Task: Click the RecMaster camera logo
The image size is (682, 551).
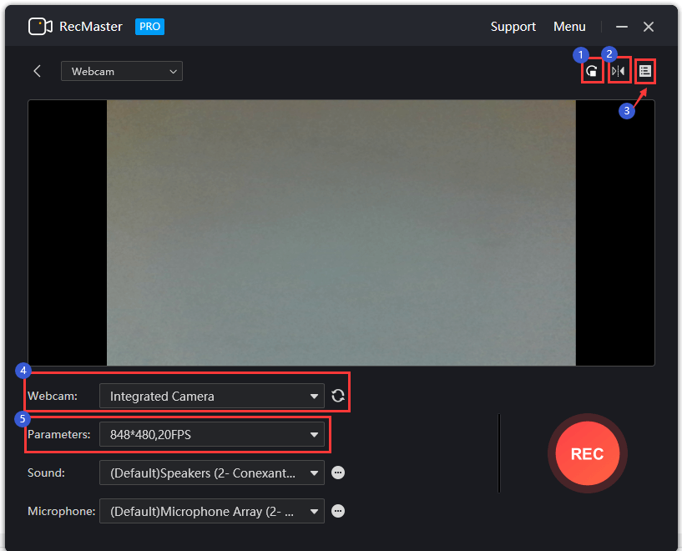Action: 40,27
